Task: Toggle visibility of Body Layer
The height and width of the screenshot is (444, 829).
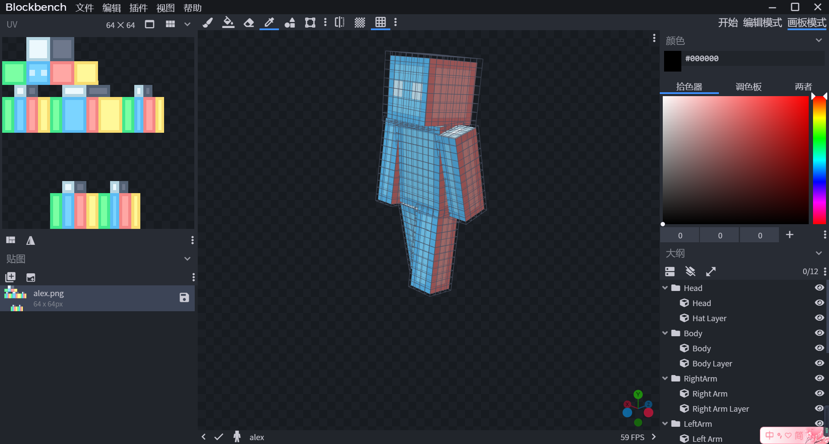Action: point(819,363)
